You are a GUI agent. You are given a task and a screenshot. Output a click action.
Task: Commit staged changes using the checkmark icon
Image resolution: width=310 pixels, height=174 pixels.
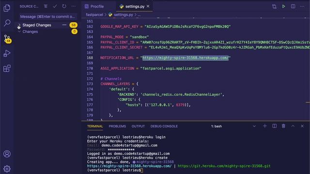(x=55, y=6)
